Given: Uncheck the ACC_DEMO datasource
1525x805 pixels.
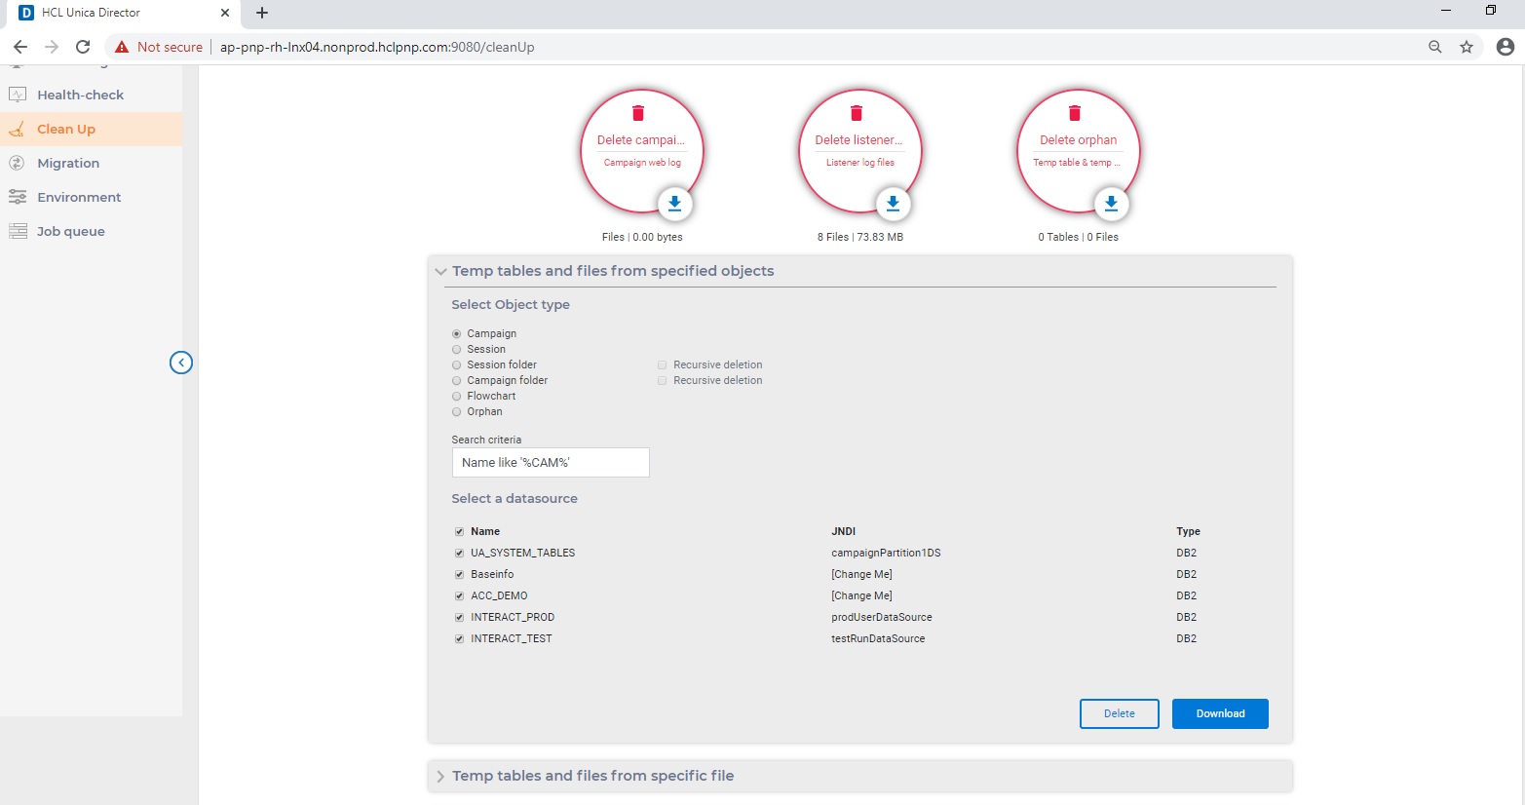Looking at the screenshot, I should 459,596.
